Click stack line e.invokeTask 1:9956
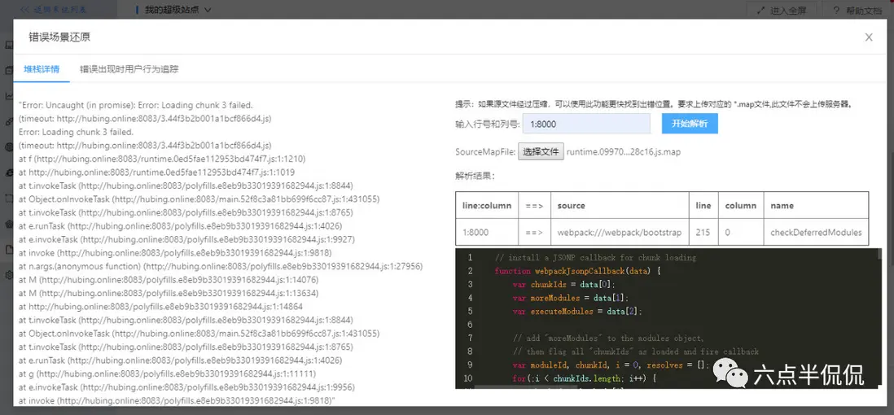The width and height of the screenshot is (894, 415). pyautogui.click(x=186, y=387)
